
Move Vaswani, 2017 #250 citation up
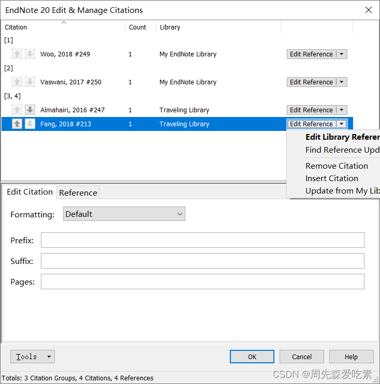click(17, 82)
